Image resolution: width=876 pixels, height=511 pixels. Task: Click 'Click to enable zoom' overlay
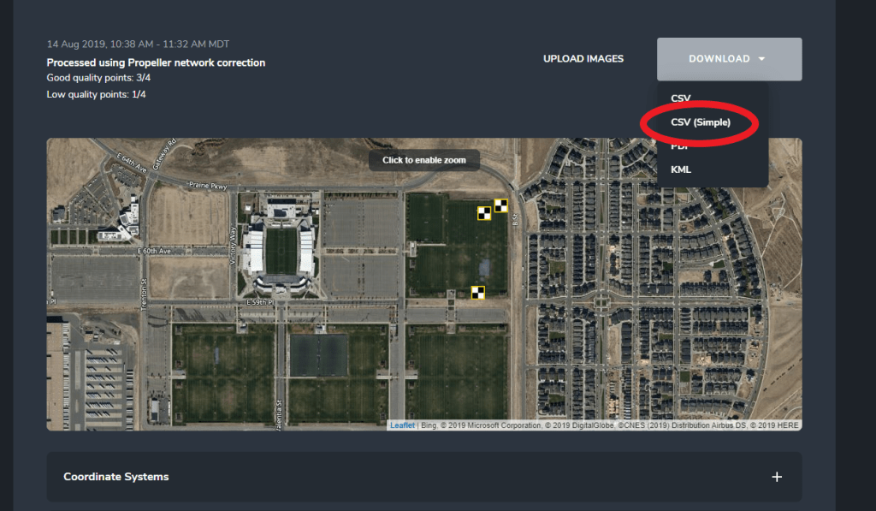pos(424,160)
